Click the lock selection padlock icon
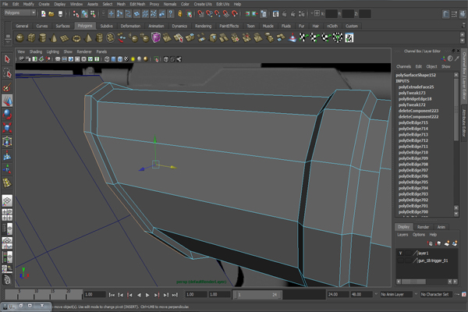Image resolution: width=468 pixels, height=312 pixels. pos(180,14)
